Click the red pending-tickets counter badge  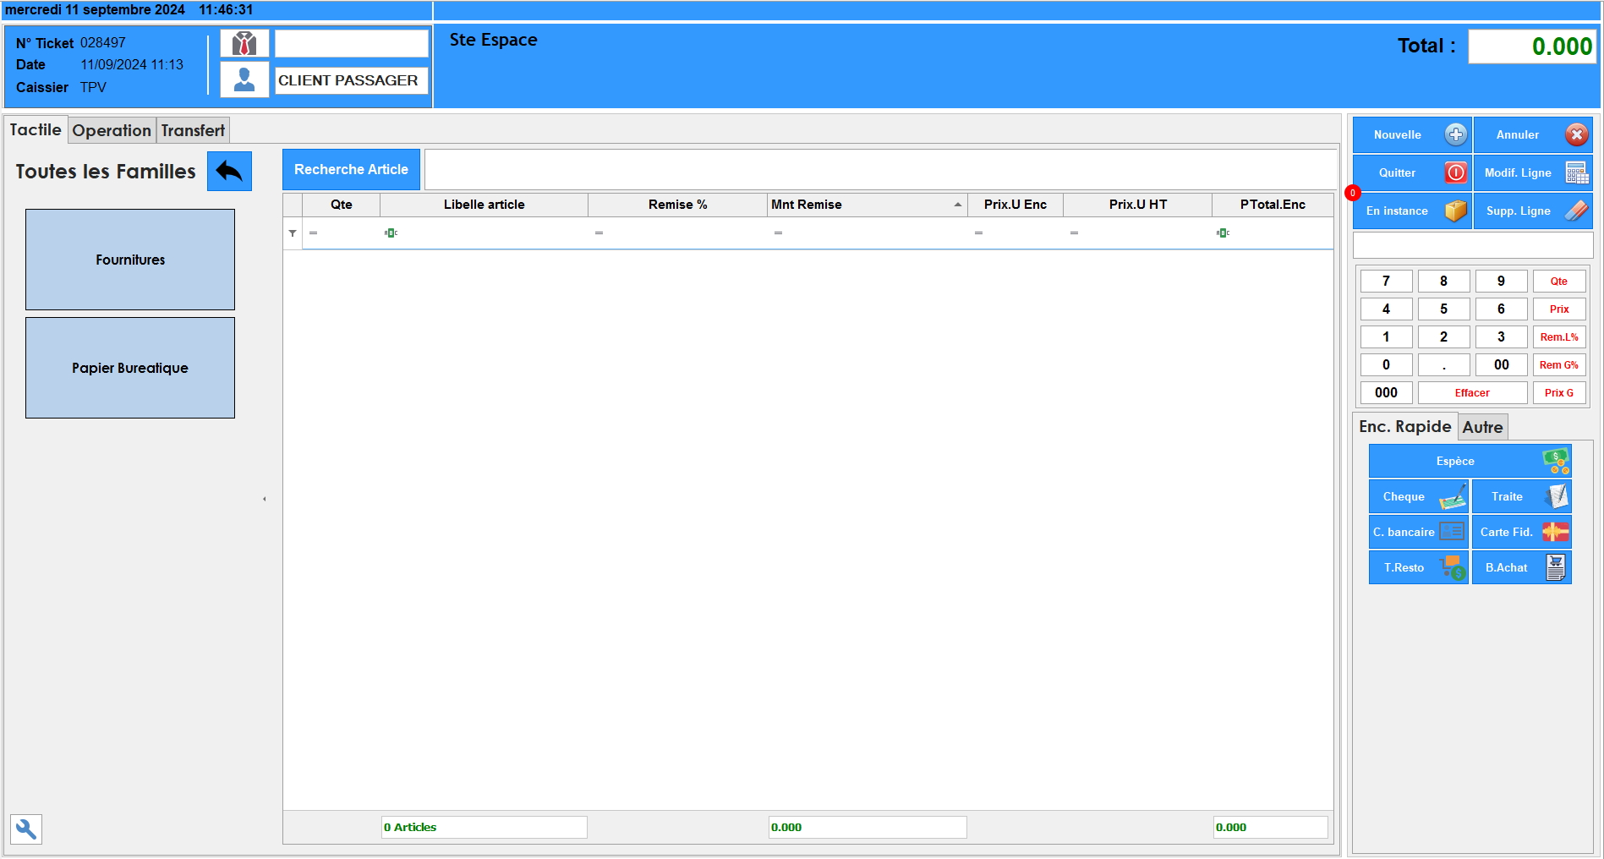1352,193
